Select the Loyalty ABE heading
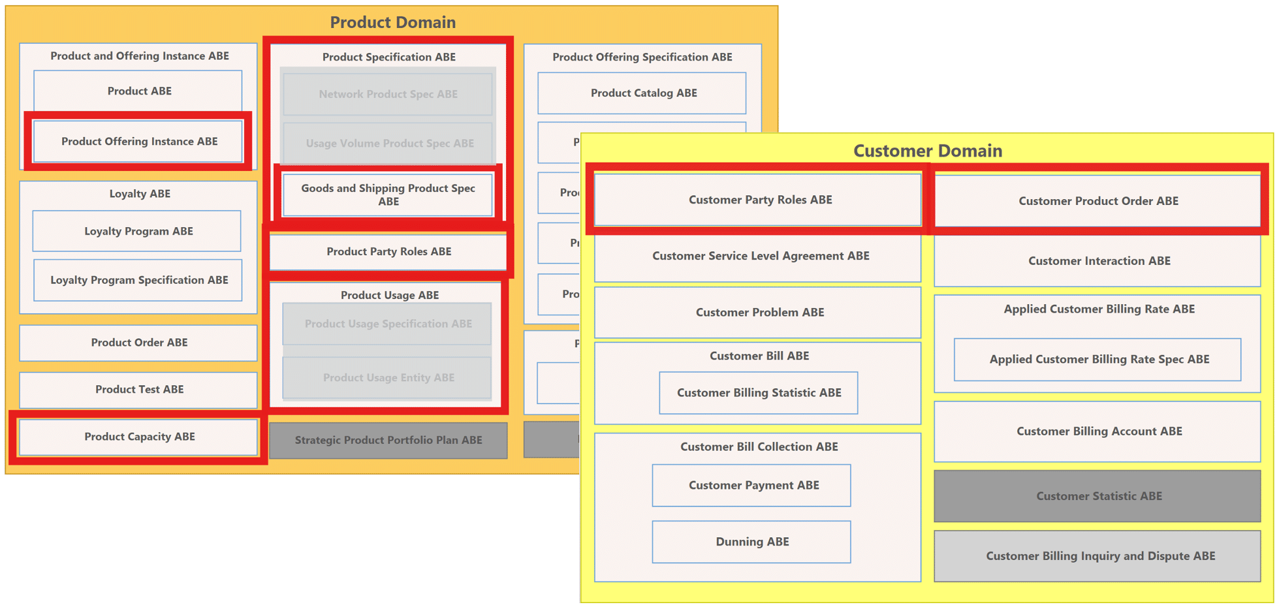 coord(140,194)
